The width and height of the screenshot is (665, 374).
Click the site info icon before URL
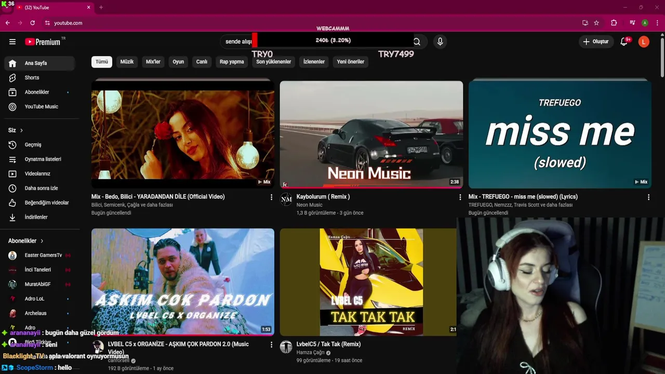[47, 23]
